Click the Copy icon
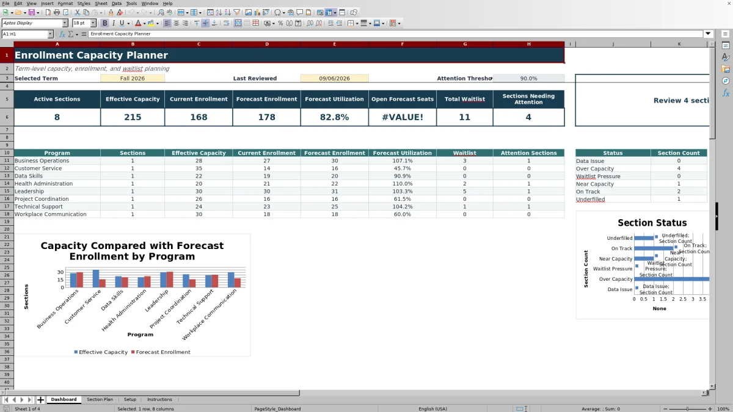This screenshot has height=412, width=733. coord(86,12)
